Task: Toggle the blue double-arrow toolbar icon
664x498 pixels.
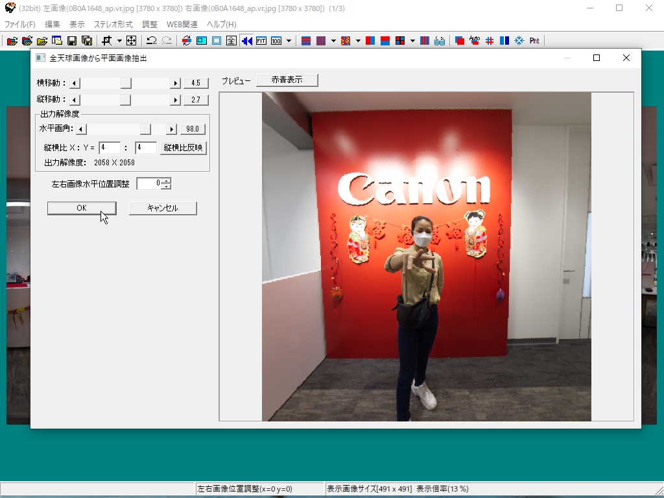Action: pos(246,41)
